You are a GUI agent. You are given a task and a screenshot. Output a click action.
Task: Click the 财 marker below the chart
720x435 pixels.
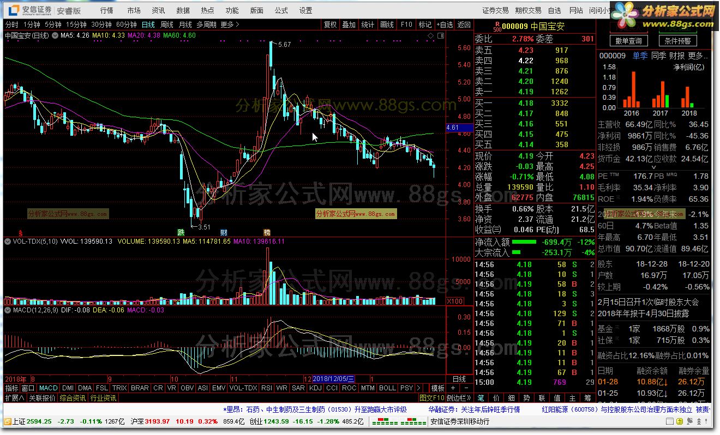[x=224, y=232]
